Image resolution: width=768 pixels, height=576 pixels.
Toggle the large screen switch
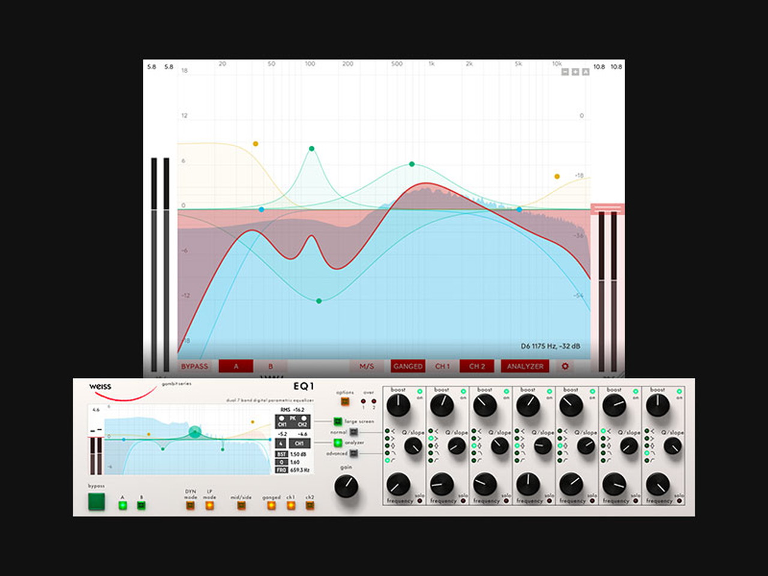[338, 422]
